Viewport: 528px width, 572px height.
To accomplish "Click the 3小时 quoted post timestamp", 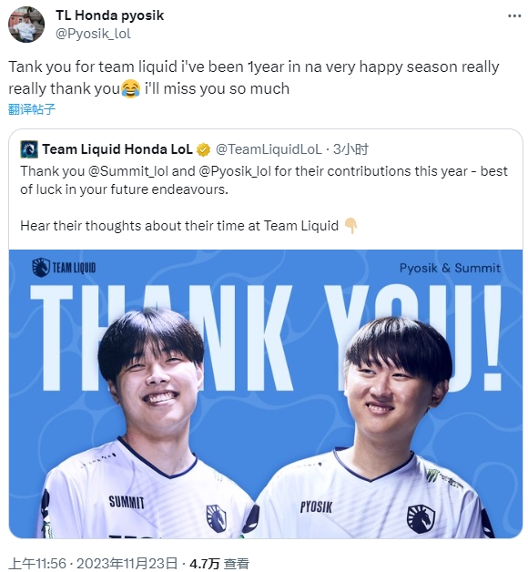I will (x=350, y=149).
